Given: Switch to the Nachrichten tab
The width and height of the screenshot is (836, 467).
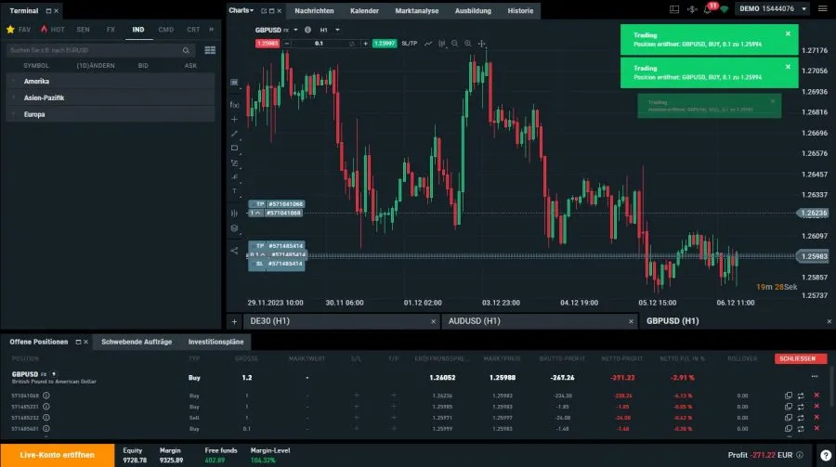Looking at the screenshot, I should click(314, 10).
